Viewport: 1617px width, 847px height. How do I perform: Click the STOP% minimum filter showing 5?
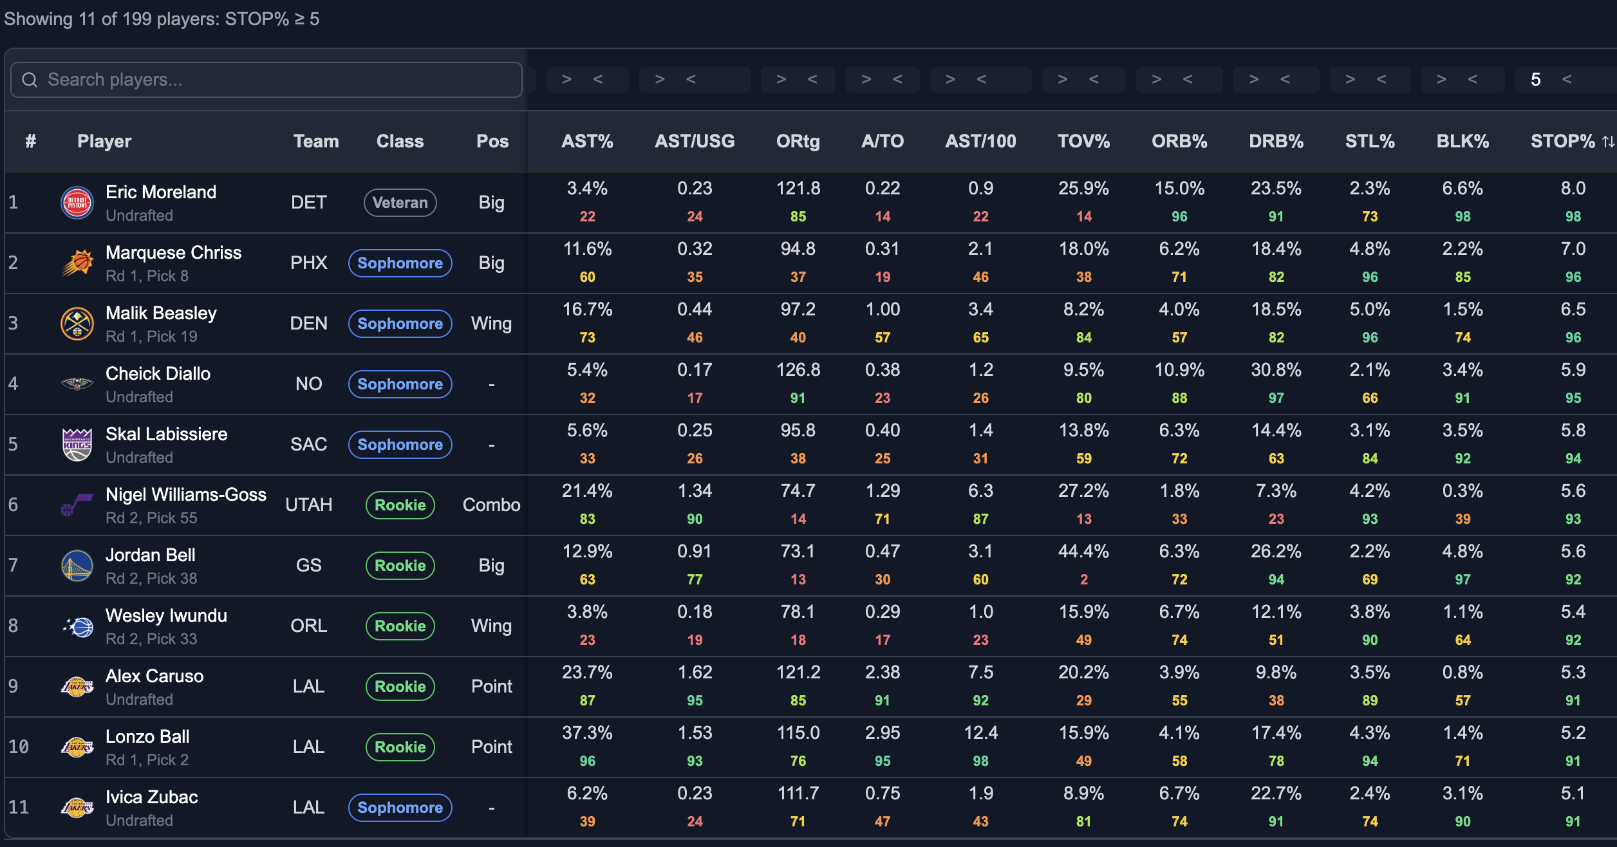pyautogui.click(x=1536, y=80)
